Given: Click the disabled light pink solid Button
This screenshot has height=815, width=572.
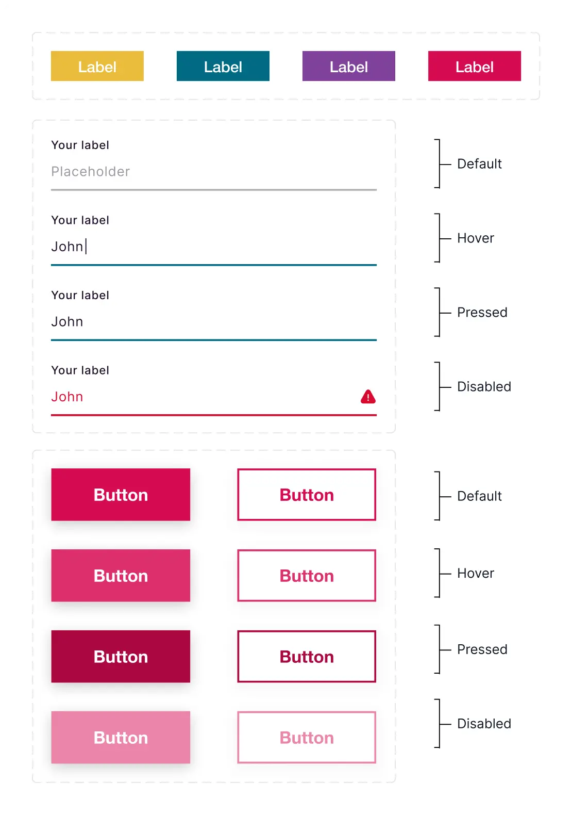Looking at the screenshot, I should [121, 738].
